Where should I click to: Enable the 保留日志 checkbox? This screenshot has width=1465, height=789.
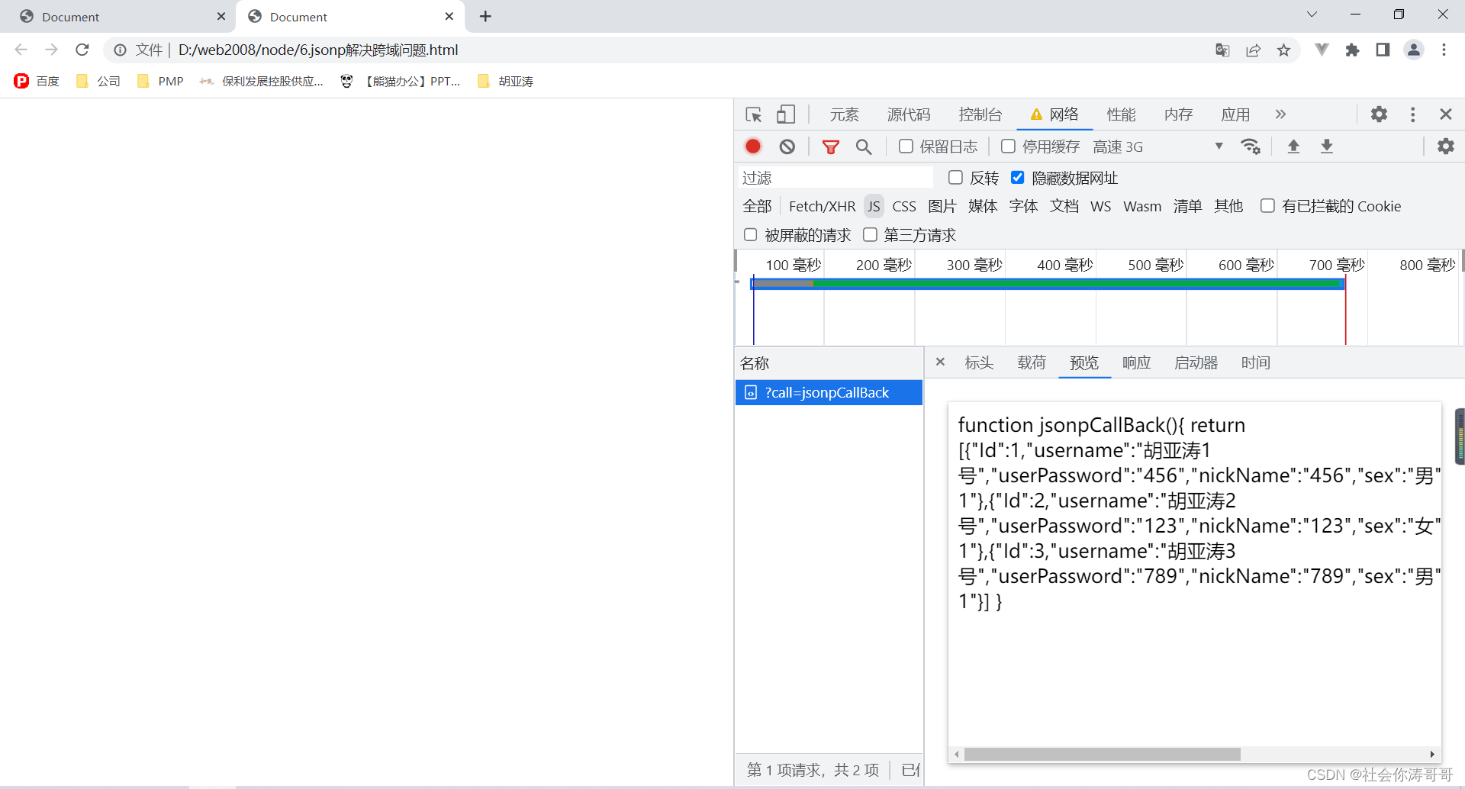[906, 146]
